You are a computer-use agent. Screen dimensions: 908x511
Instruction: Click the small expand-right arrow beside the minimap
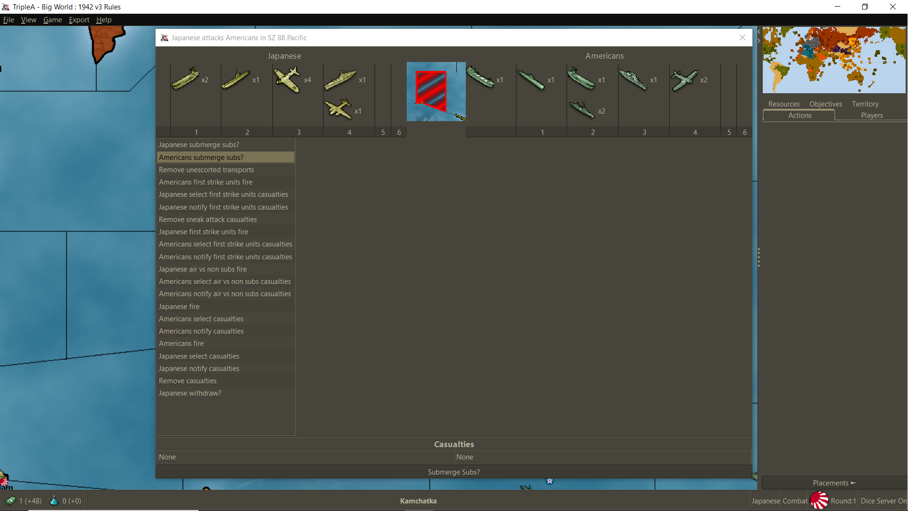click(x=759, y=41)
